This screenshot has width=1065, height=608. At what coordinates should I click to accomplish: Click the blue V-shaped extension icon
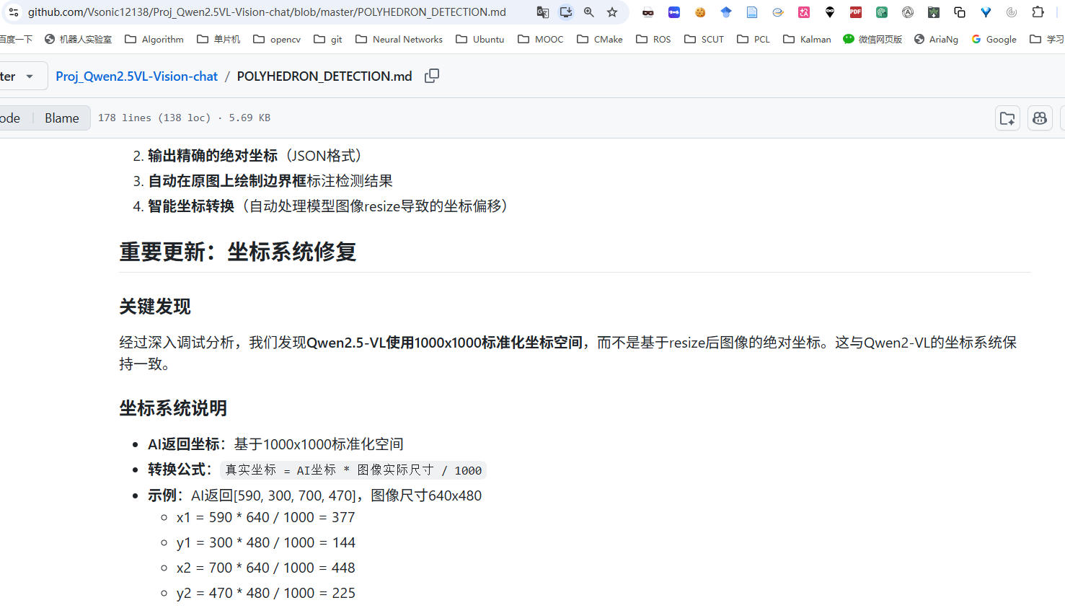[986, 12]
